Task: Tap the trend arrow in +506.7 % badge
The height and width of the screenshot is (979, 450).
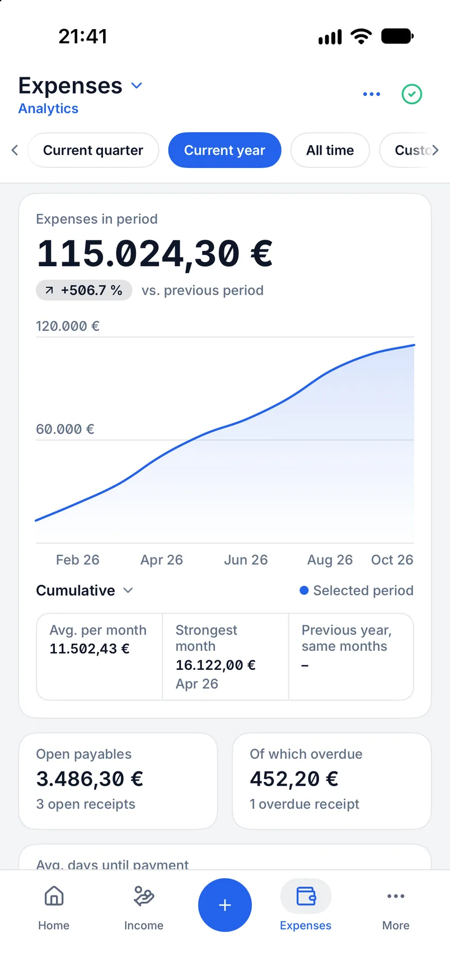Action: point(49,290)
